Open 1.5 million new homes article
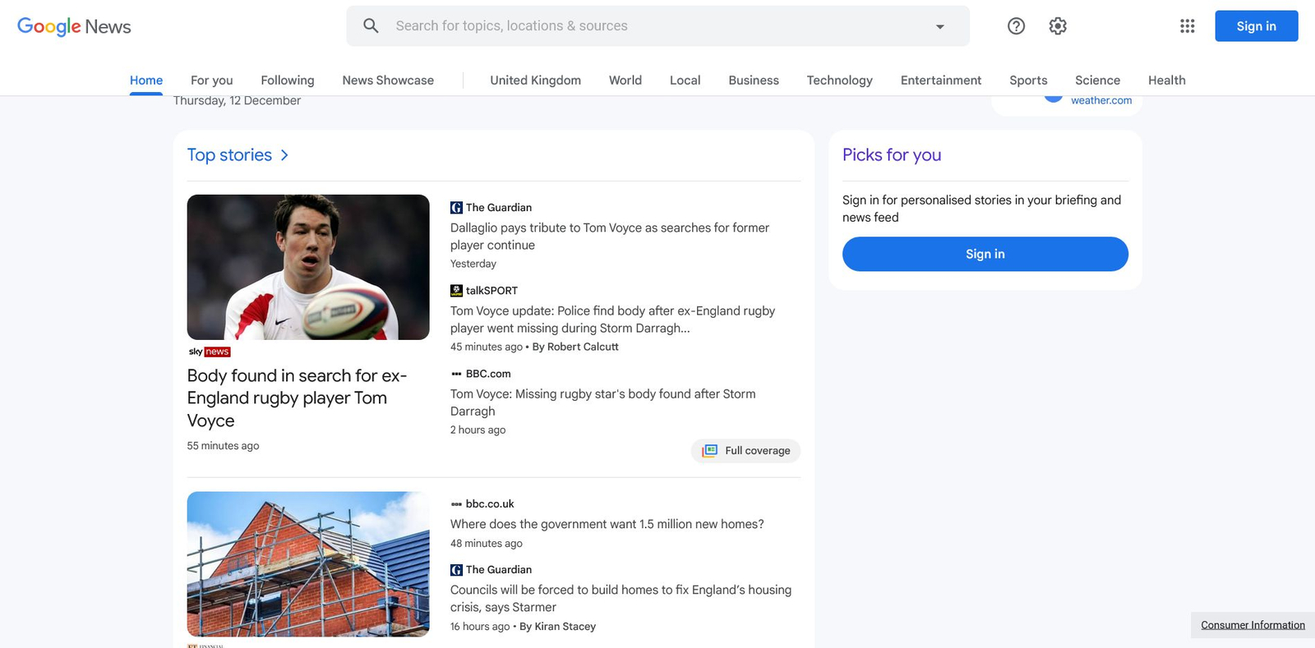1315x648 pixels. point(607,524)
